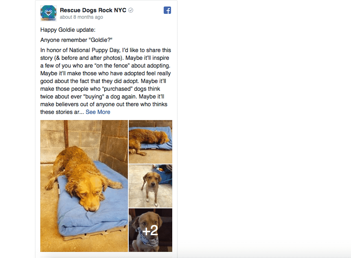The image size is (351, 258).
Task: Click the verified checkmark badge beside page name
Action: point(131,10)
